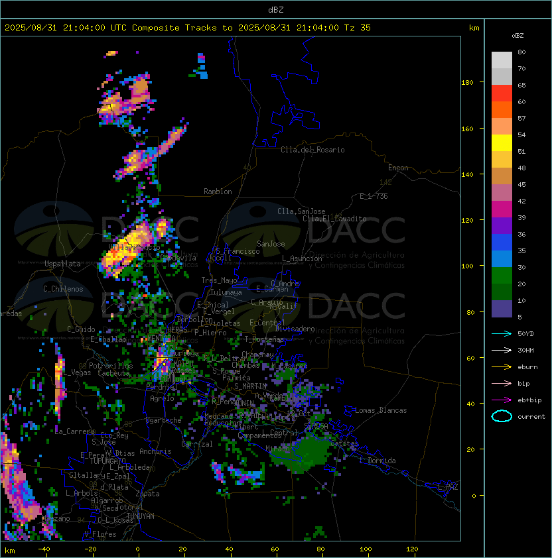This screenshot has width=552, height=558.
Task: Click the yellow eburn arrow symbol
Action: click(x=502, y=366)
